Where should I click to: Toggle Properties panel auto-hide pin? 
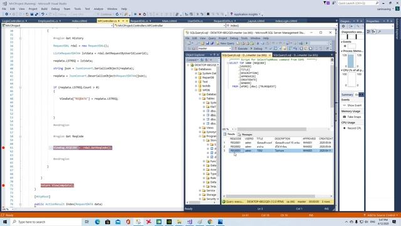[x=388, y=21]
